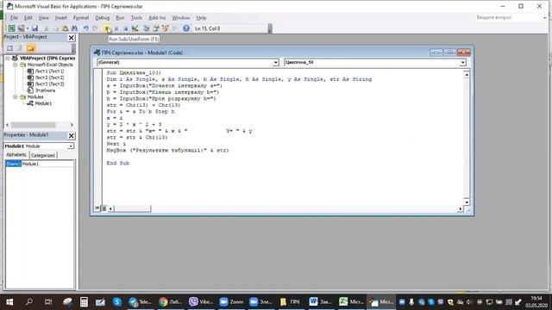
Task: Click the code window scroll up arrow
Action: tap(467, 74)
